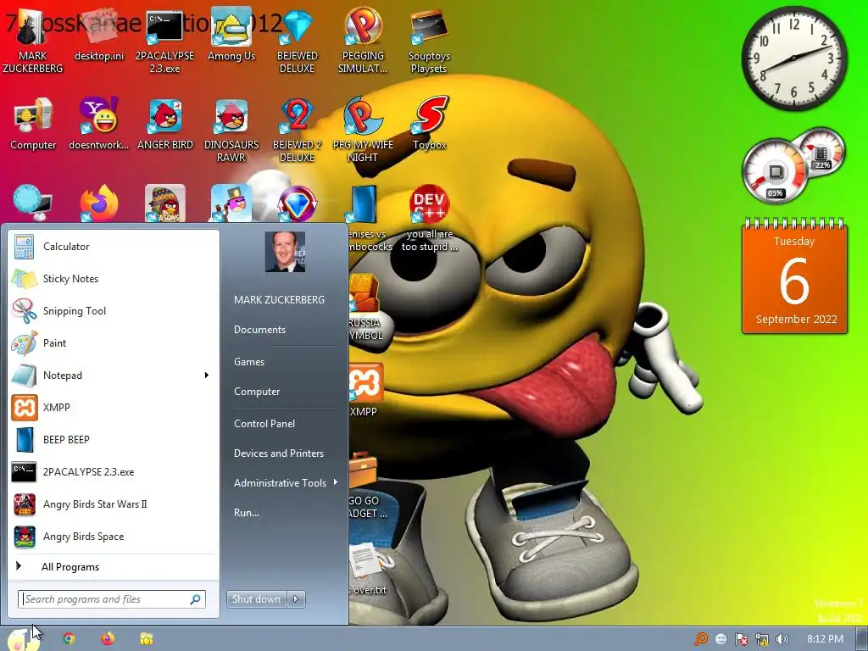Open Sticky Notes from the Start menu

click(114, 278)
